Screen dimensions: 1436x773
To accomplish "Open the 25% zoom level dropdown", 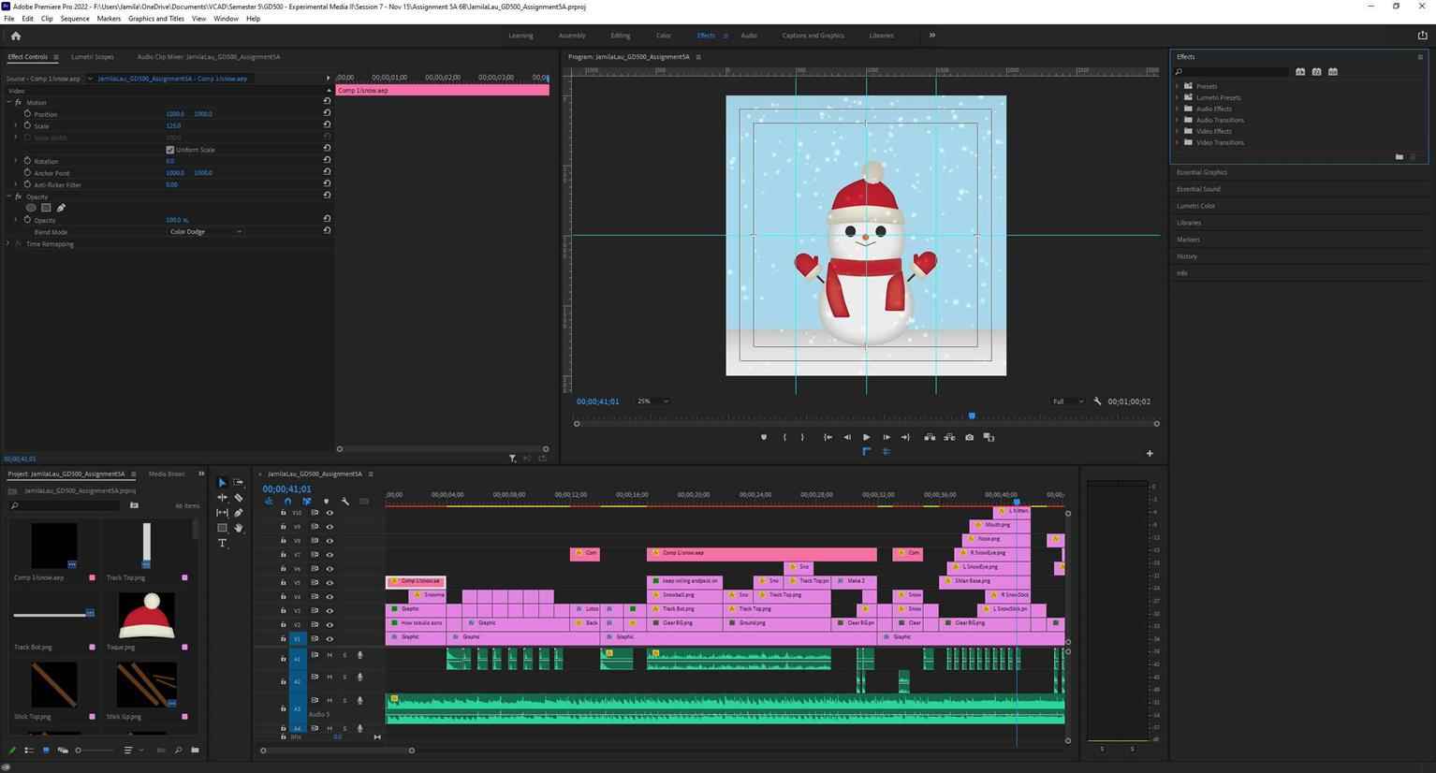I will point(652,401).
